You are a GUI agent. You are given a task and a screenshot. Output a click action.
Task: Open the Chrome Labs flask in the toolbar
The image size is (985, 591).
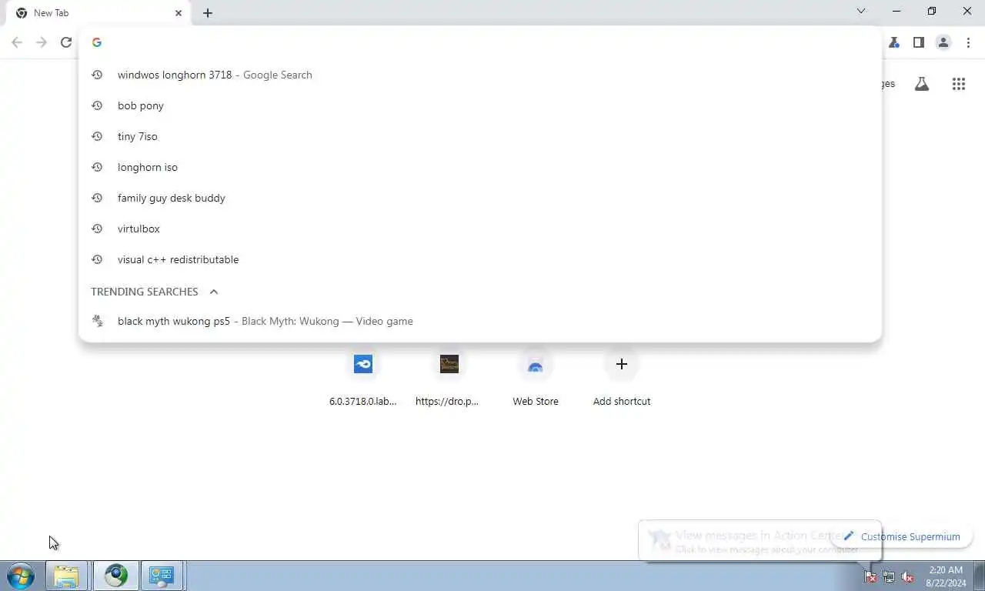(x=893, y=42)
